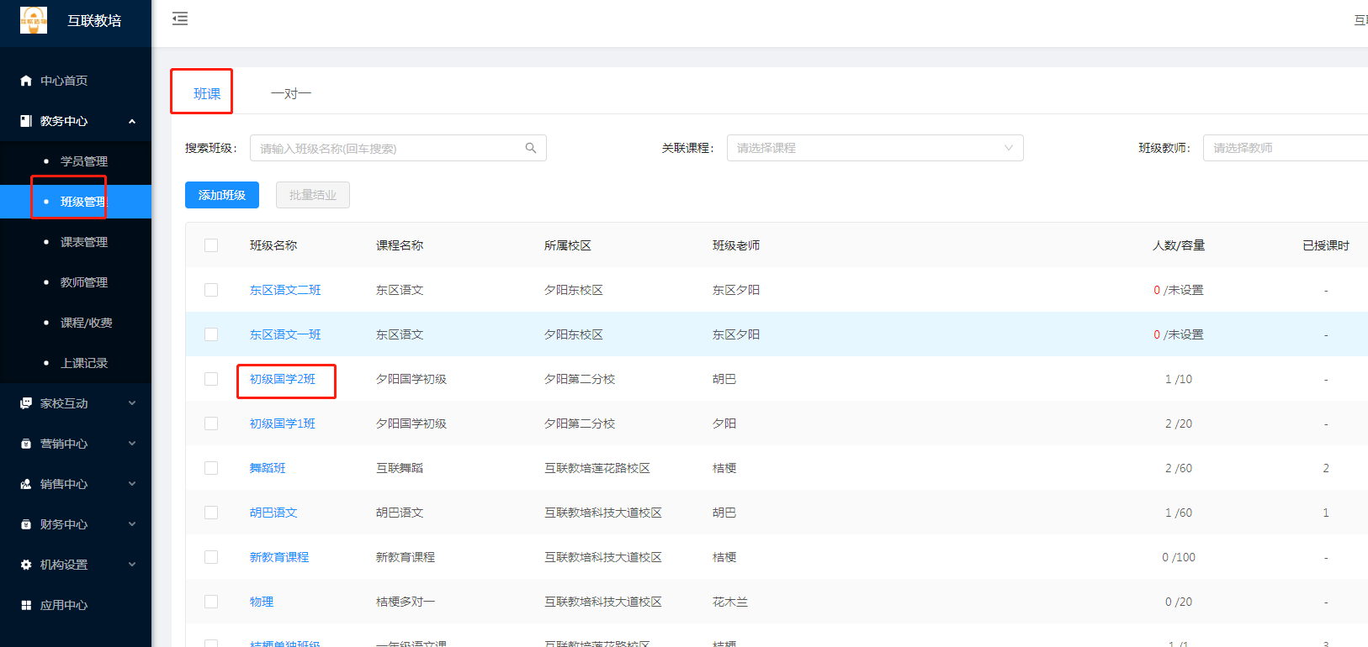
Task: Click the icon beside 财务中心
Action: 26,524
